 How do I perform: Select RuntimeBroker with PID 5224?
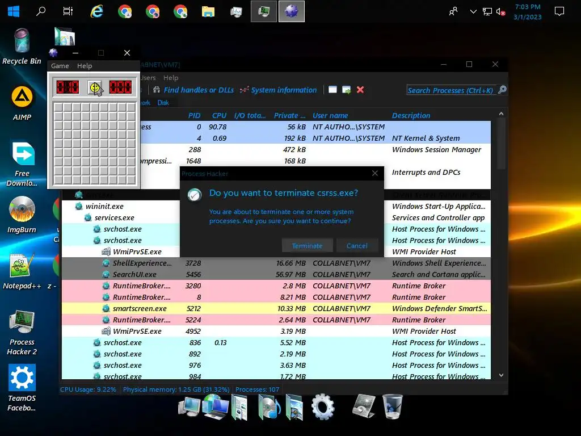(276, 320)
